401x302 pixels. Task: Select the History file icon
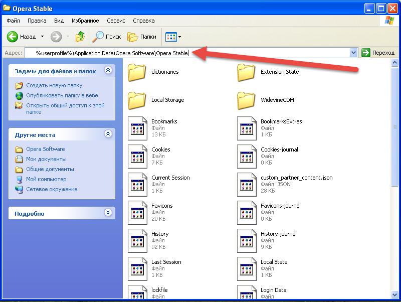pos(137,241)
